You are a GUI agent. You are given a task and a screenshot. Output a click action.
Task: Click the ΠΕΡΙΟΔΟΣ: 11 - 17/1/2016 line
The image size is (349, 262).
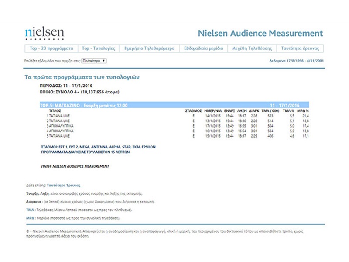click(66, 86)
